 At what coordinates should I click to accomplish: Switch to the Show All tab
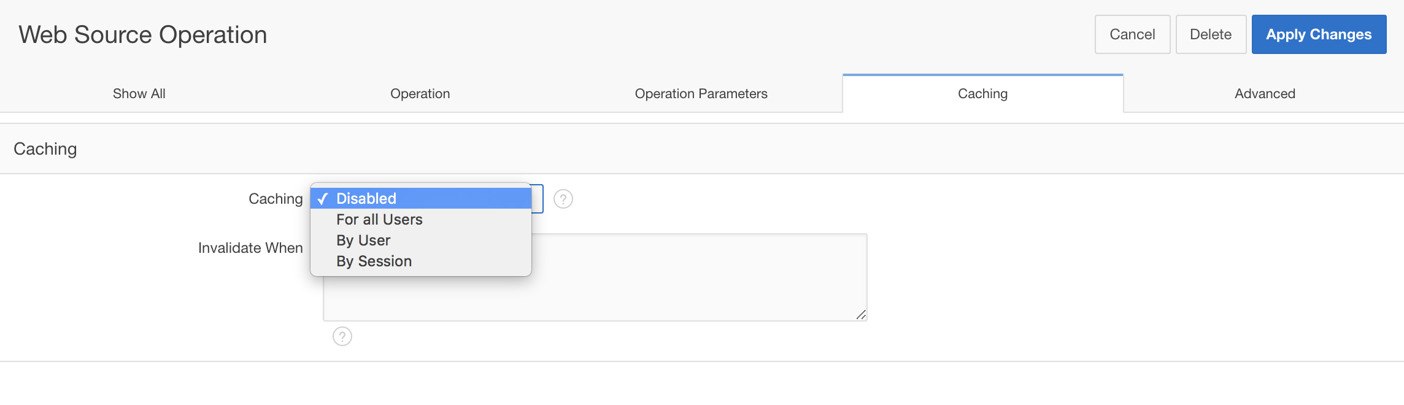[x=139, y=94]
